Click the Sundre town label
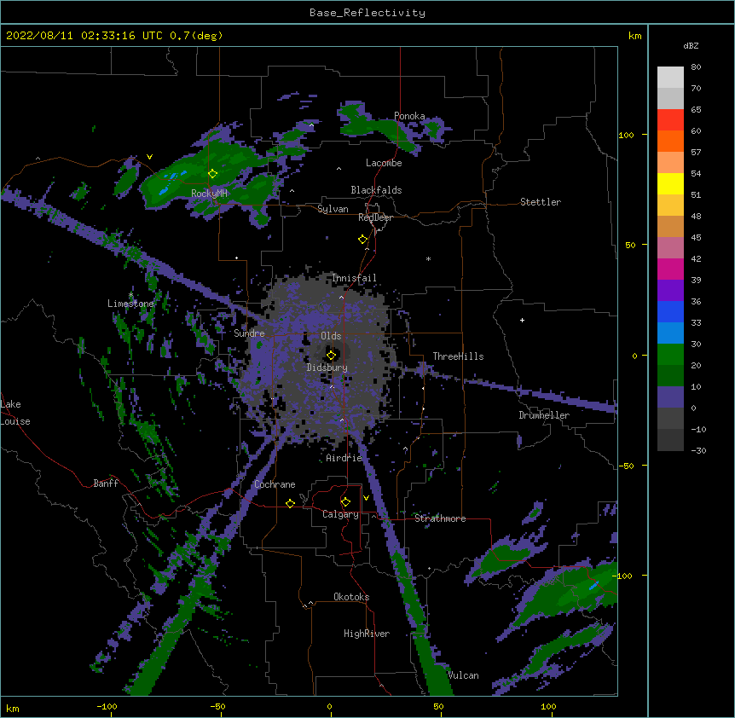The width and height of the screenshot is (735, 718). [249, 333]
